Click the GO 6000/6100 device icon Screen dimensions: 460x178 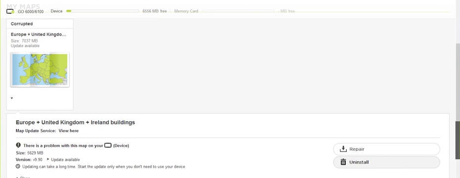pyautogui.click(x=10, y=11)
